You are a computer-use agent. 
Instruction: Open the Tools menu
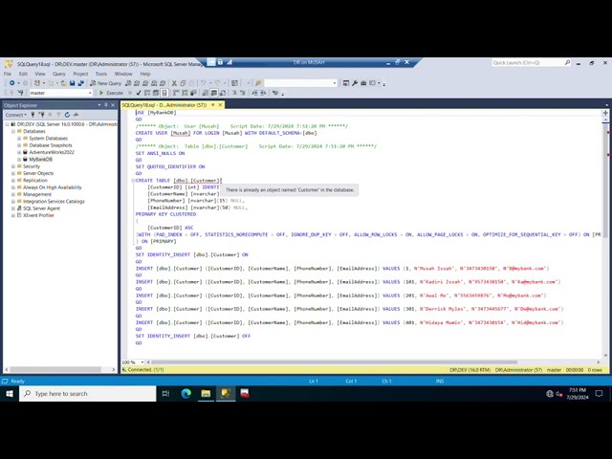[101, 74]
